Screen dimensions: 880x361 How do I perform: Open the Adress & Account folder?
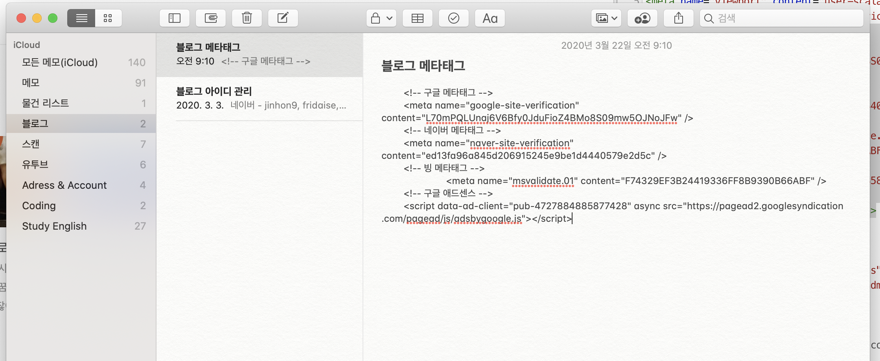tap(81, 185)
